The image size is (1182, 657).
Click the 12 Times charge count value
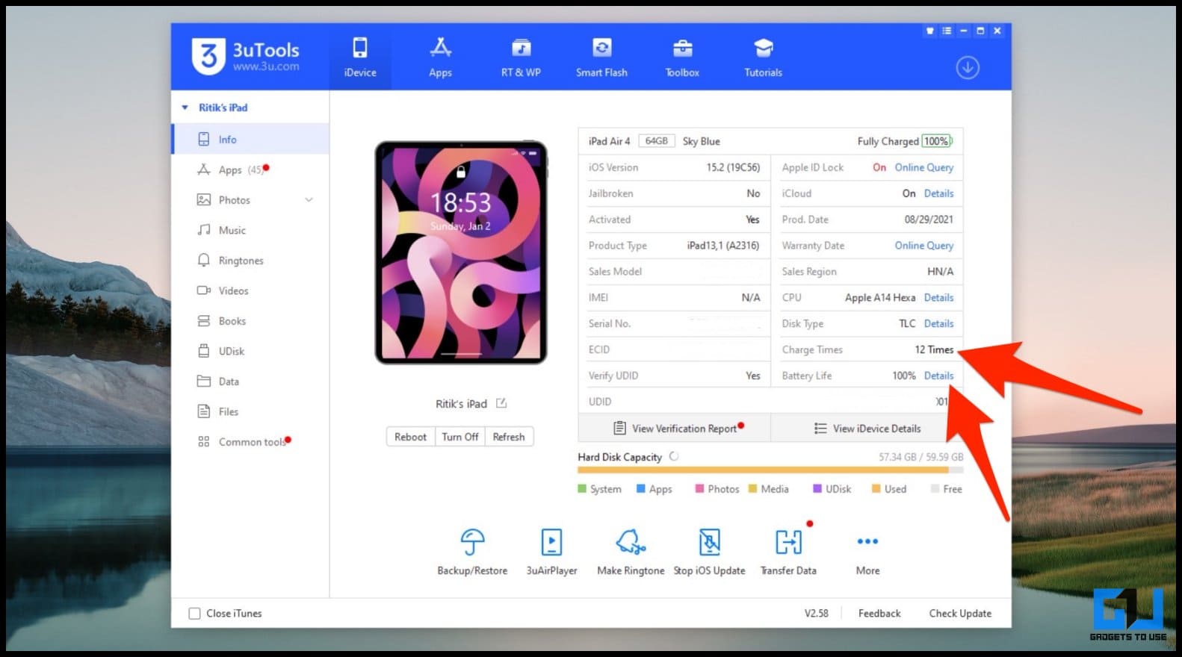(x=934, y=349)
